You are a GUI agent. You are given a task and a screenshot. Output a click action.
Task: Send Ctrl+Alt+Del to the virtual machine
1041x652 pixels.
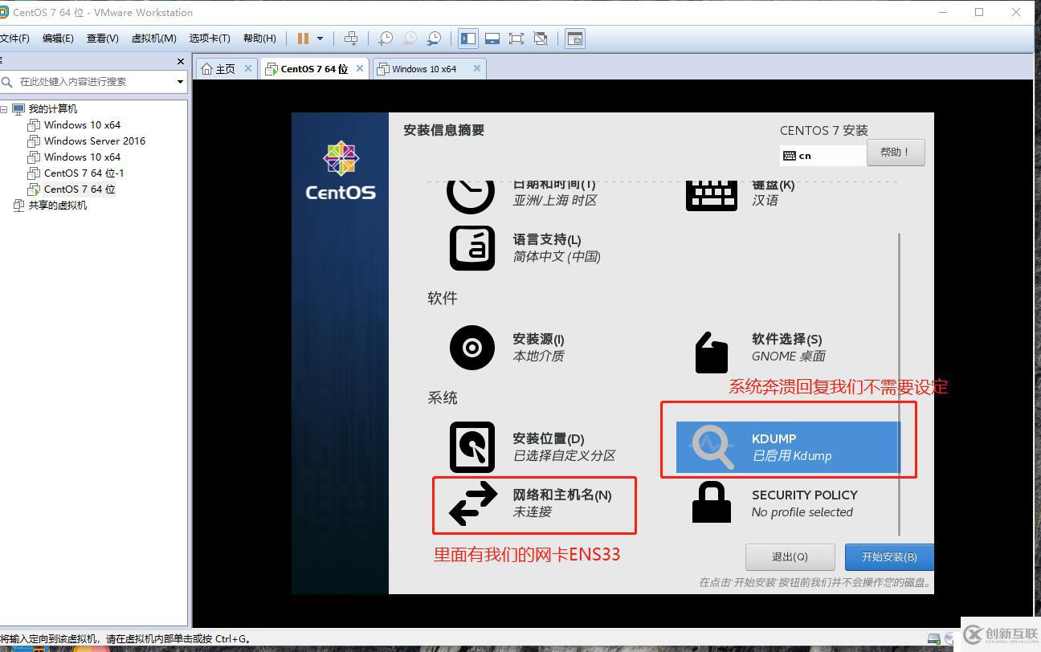point(351,39)
